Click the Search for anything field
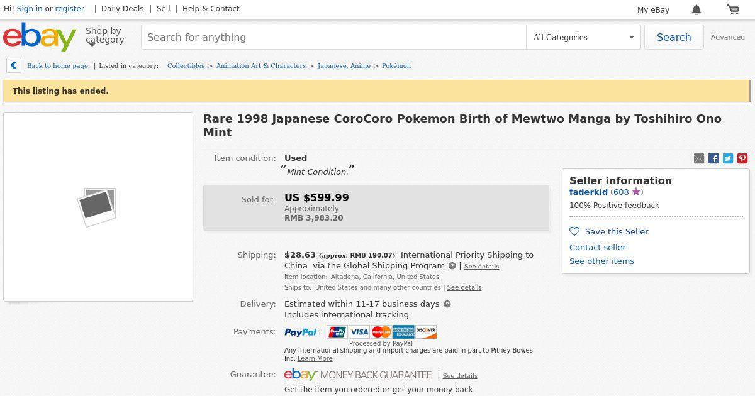Screen dimensions: 755x396 pos(333,37)
